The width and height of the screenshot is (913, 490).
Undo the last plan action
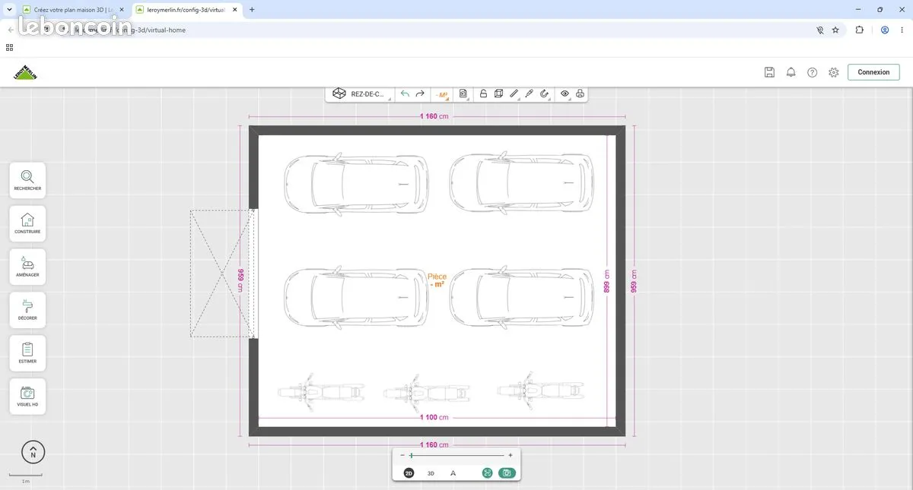(x=405, y=94)
